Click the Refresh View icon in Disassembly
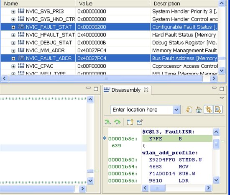Image resolution: width=230 pixels, height=195 pixels. [189, 110]
